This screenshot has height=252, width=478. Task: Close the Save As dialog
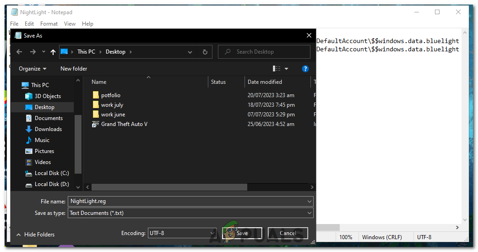tap(309, 35)
